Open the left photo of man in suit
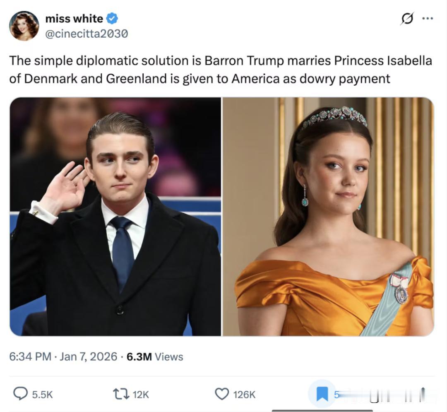The width and height of the screenshot is (447, 412). (115, 217)
